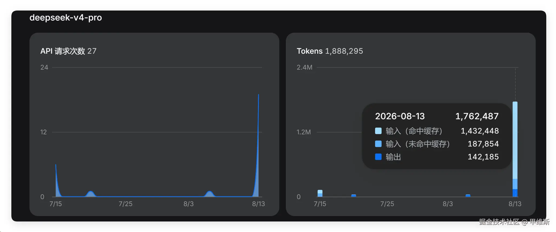Click the 输入（命中缓存）tooltip row
The height and width of the screenshot is (232, 556).
(437, 131)
